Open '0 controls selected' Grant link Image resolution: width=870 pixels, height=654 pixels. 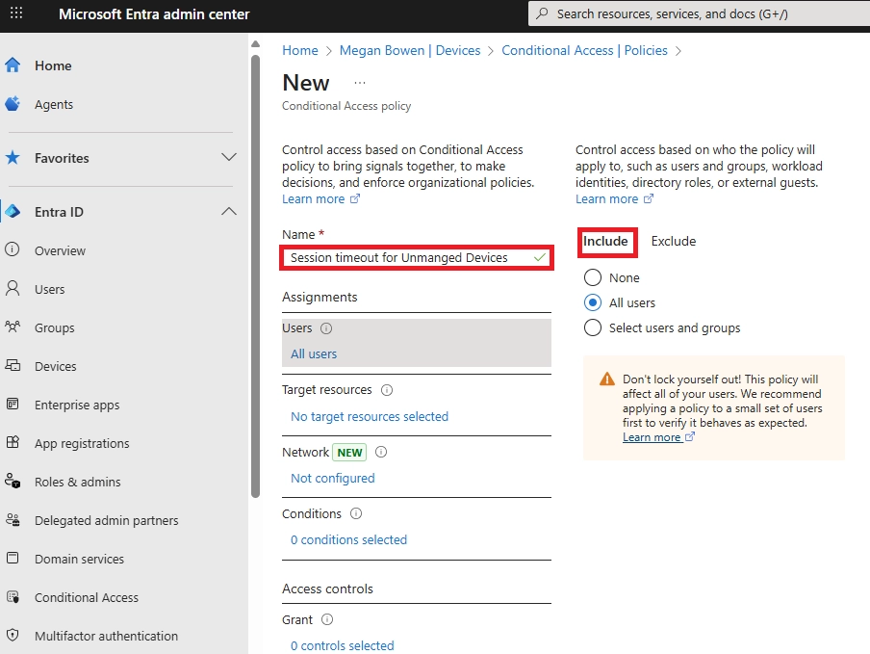coord(343,645)
